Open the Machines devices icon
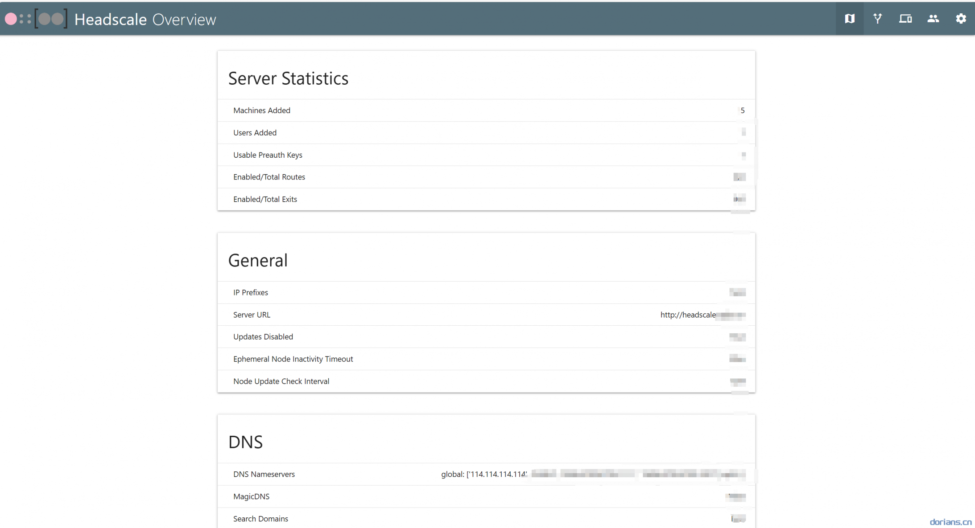 905,19
